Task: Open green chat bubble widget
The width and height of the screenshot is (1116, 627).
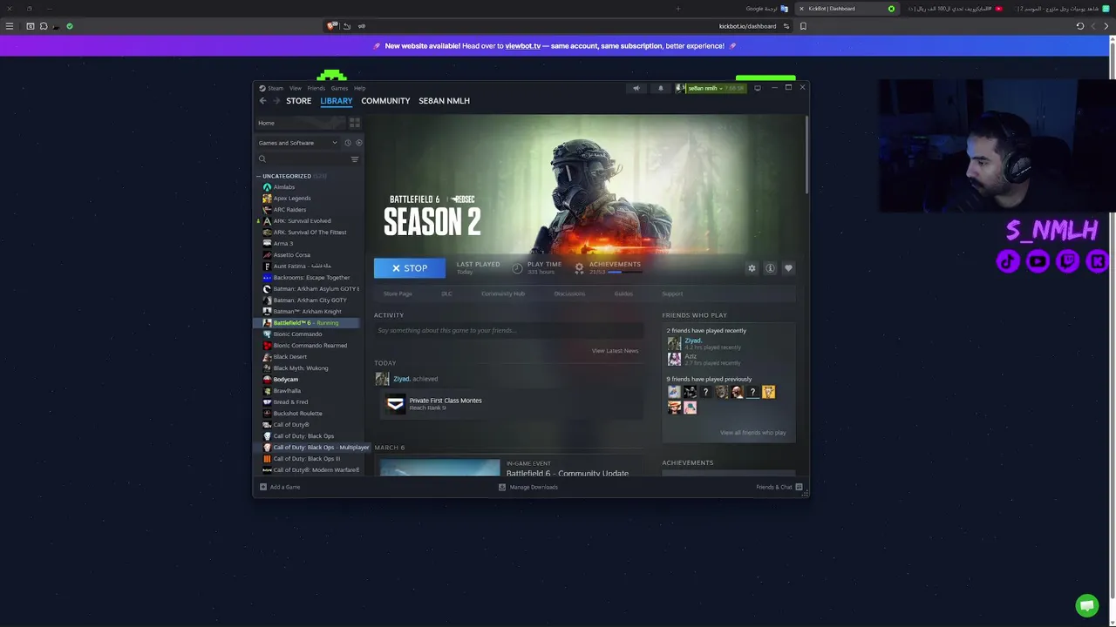Action: click(x=1086, y=605)
